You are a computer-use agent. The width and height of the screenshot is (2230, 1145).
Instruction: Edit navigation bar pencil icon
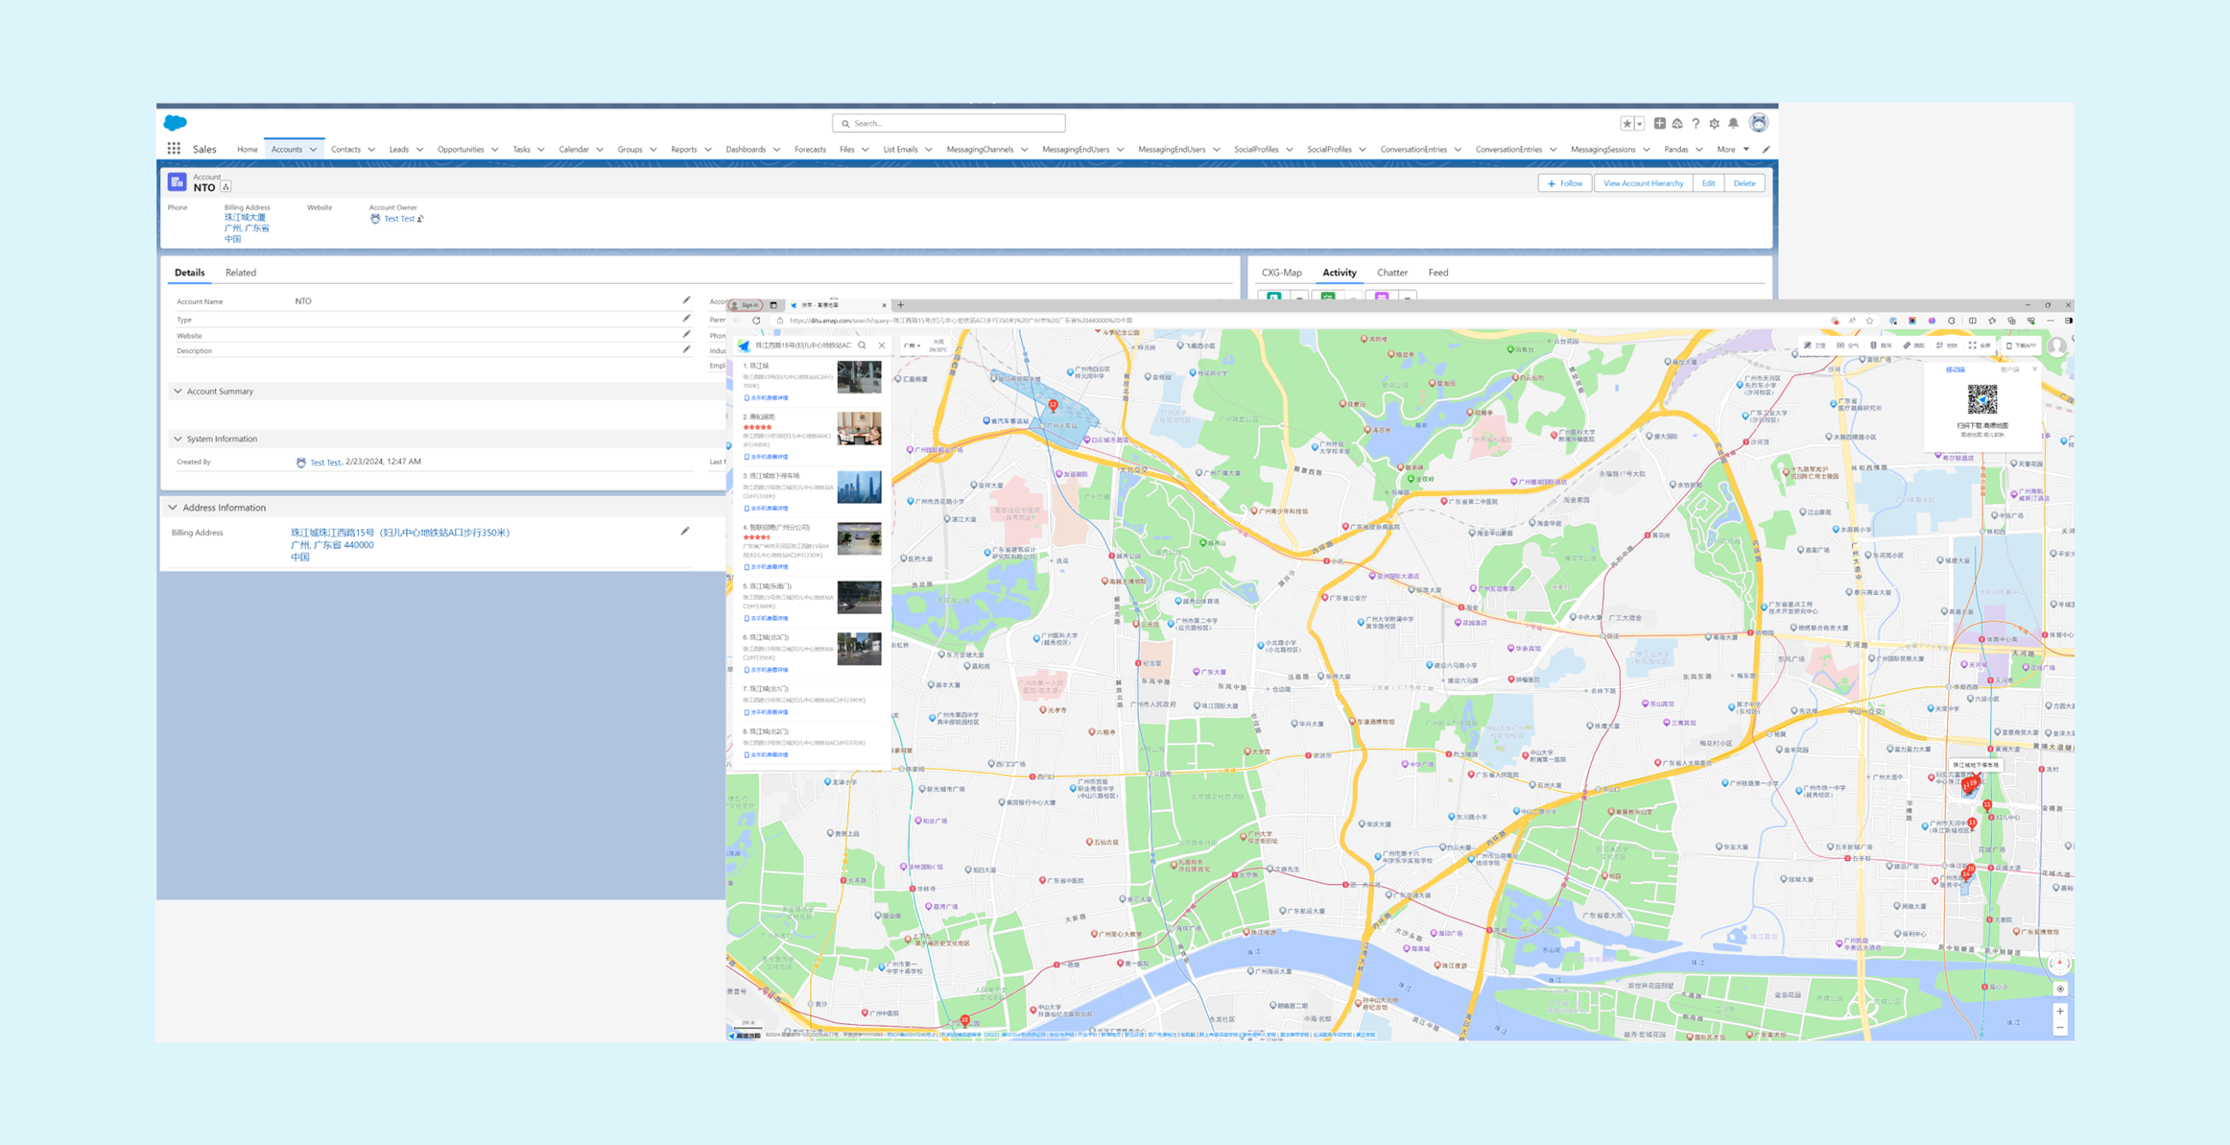pyautogui.click(x=1766, y=150)
